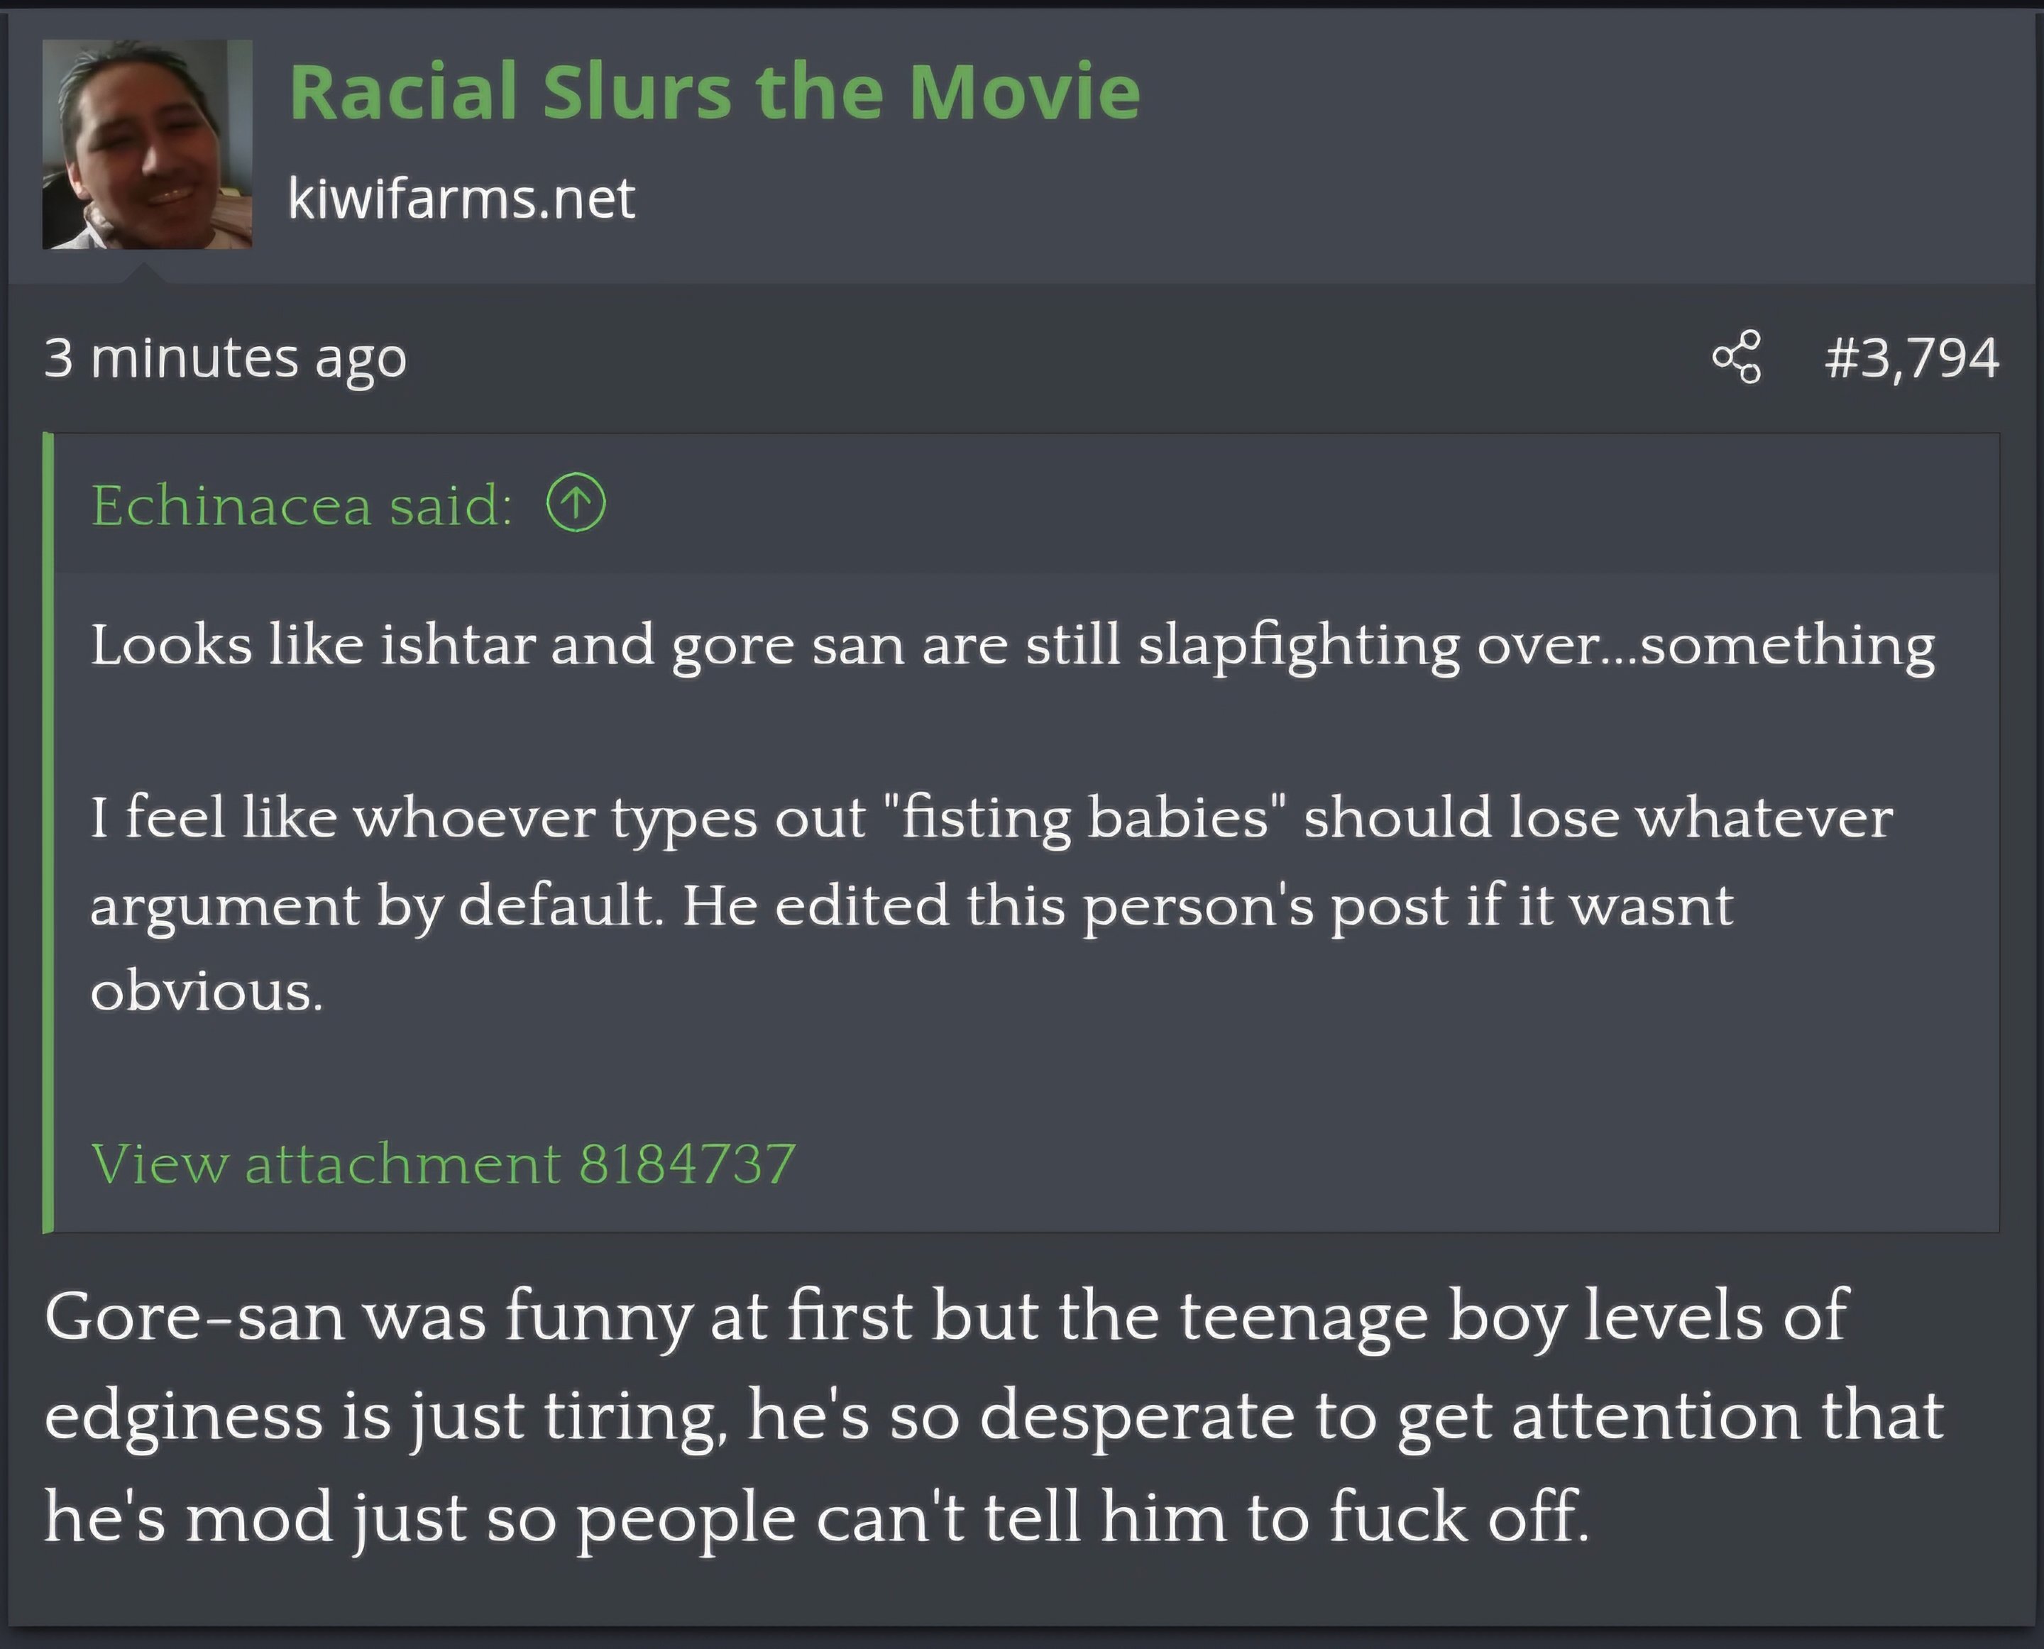Viewport: 2044px width, 1649px height.
Task: Click the word "obvious." in the quoted post
Action: pyautogui.click(x=207, y=992)
